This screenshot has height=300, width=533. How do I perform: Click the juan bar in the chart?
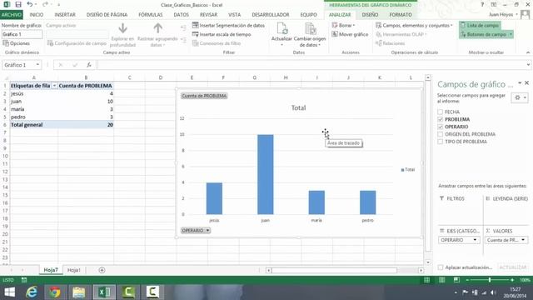click(265, 174)
